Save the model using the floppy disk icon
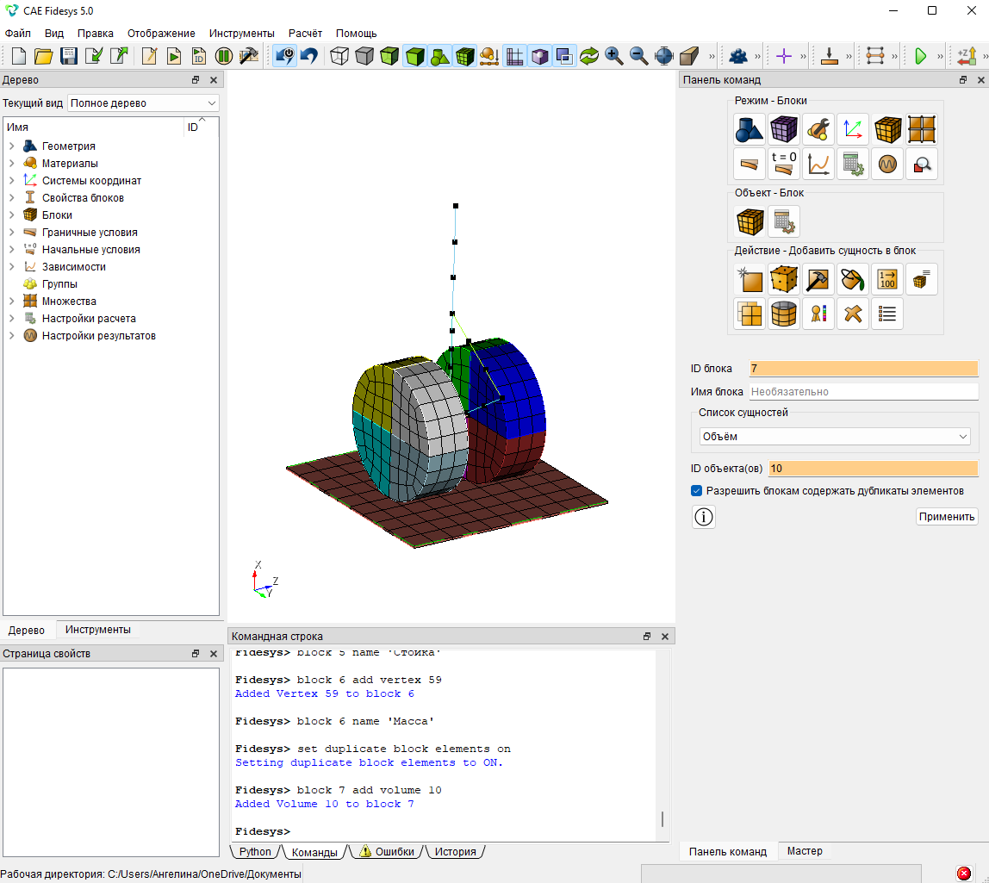The image size is (989, 883). click(69, 56)
